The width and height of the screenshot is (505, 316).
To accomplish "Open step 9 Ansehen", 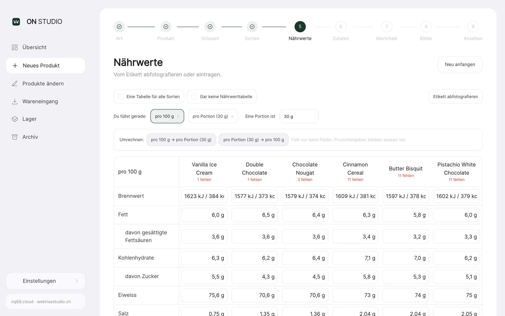I will click(x=473, y=27).
